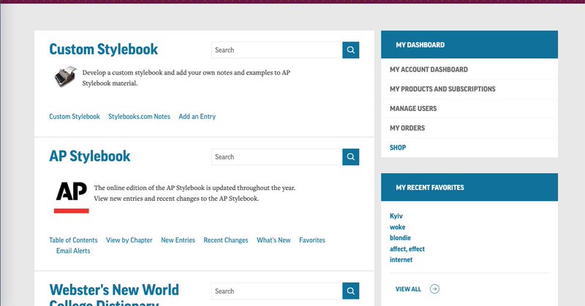The image size is (585, 306).
Task: Focus the AP Stylebook search field
Action: 277,157
